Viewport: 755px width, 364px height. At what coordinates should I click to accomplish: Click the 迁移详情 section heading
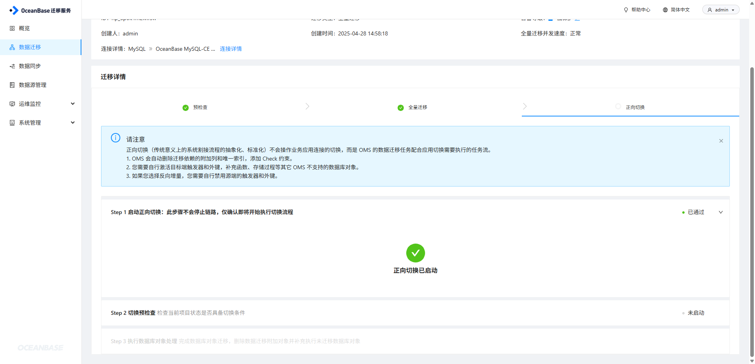[x=113, y=77]
